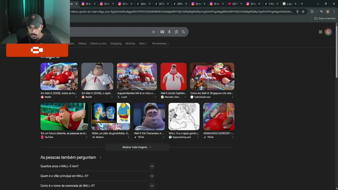Open options for TikTok Wall-E Fat Characters result

163,137
